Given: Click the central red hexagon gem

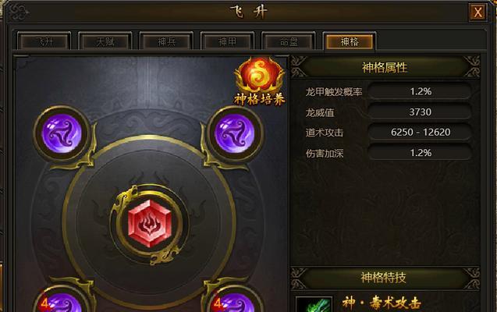Looking at the screenshot, I should point(149,223).
